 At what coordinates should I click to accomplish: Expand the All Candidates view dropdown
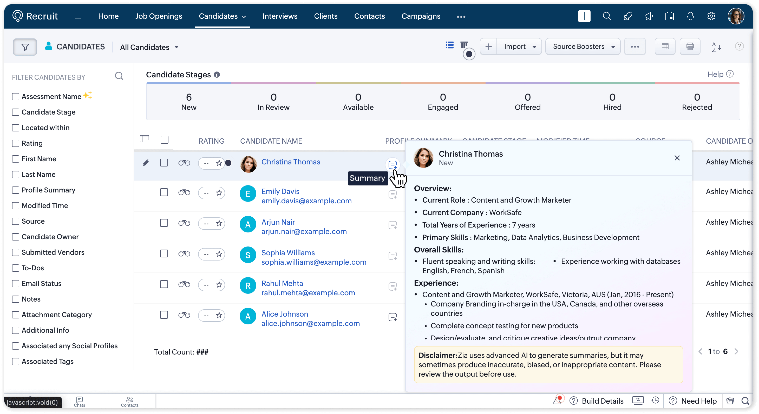pos(149,47)
